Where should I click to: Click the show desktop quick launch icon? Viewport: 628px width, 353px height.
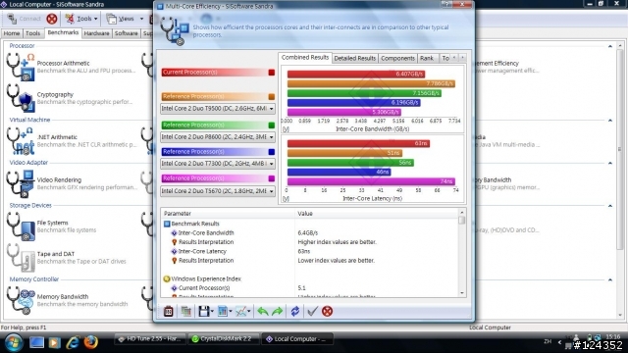[36, 342]
